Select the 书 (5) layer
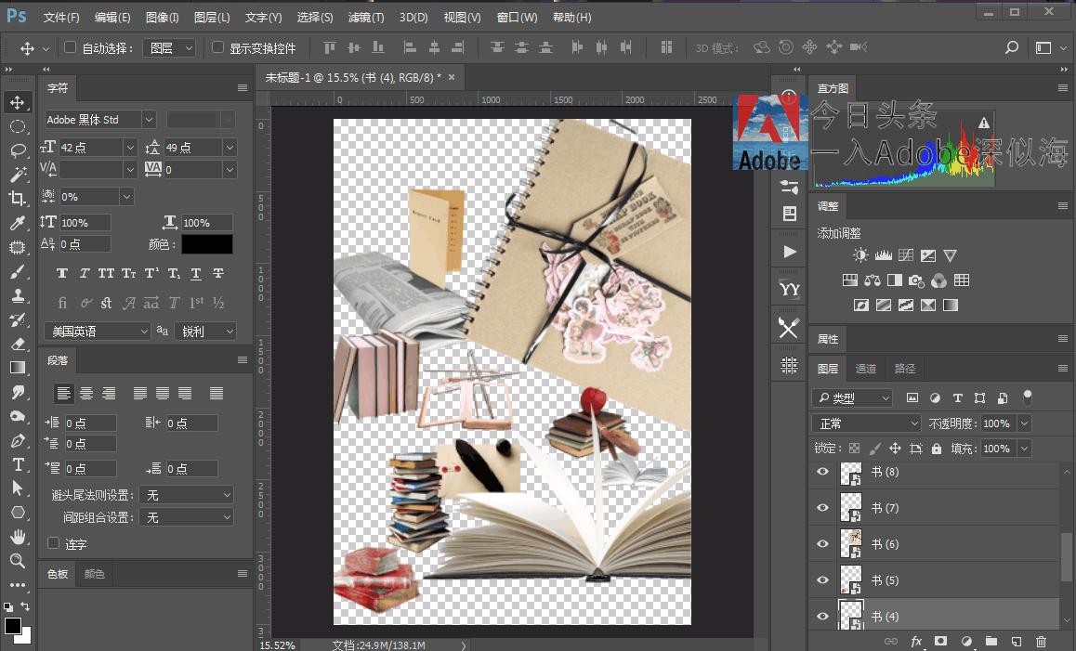1076x651 pixels. tap(929, 580)
